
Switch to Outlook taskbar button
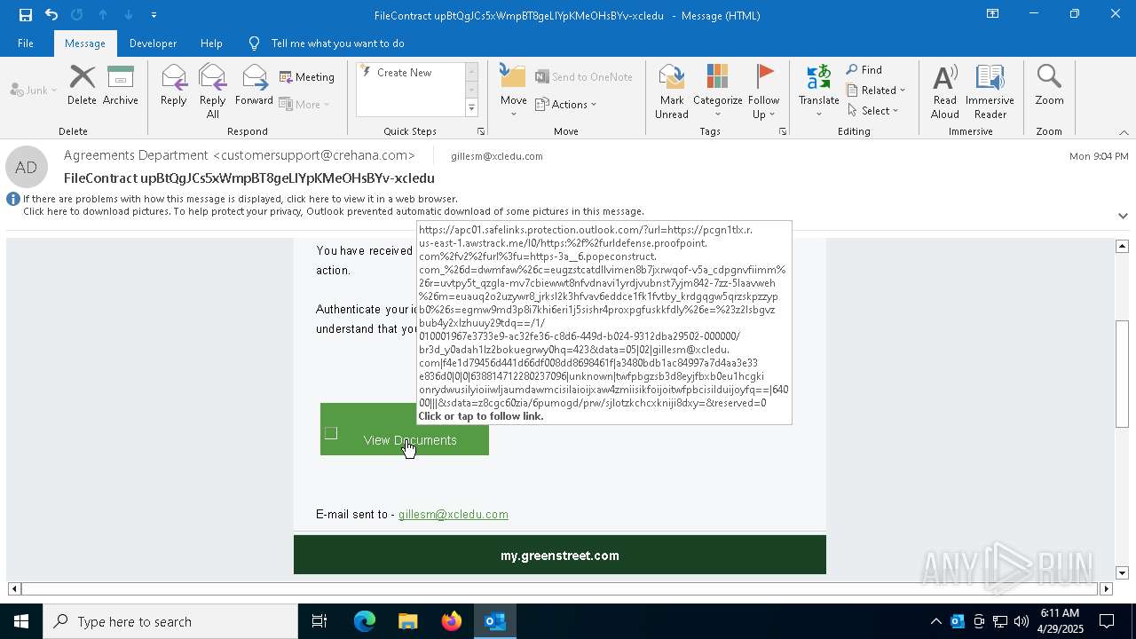pyautogui.click(x=495, y=621)
